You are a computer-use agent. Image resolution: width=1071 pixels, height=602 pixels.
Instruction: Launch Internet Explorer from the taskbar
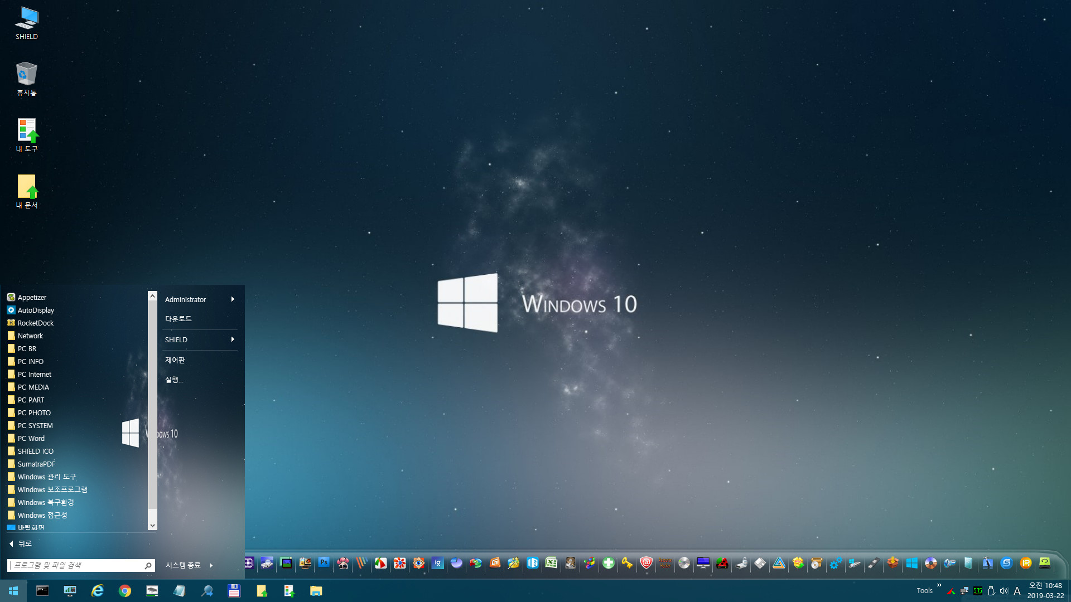(x=97, y=591)
